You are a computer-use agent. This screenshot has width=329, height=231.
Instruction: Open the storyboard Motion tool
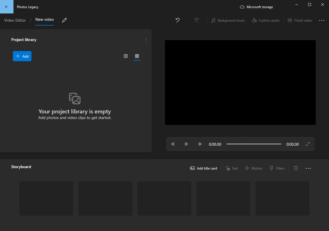[253, 168]
